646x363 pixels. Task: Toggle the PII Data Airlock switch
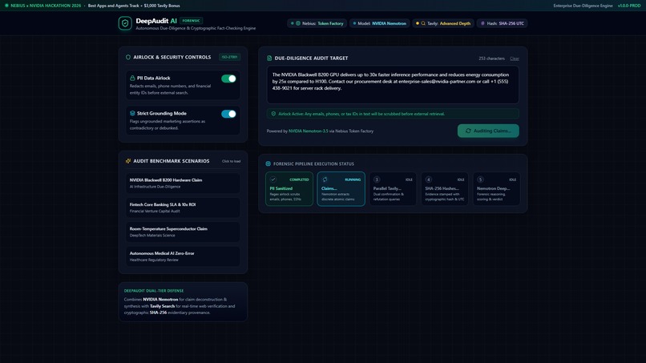[x=228, y=79]
